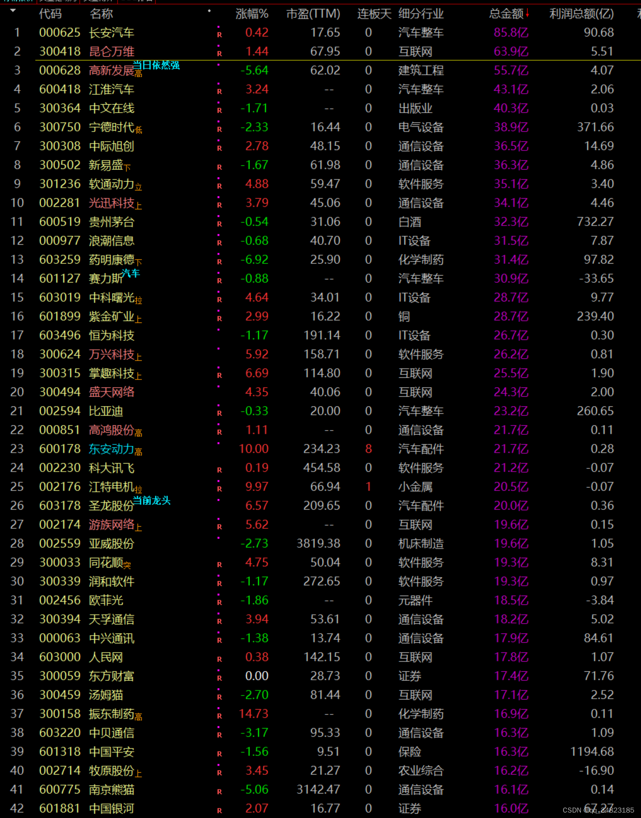
Task: Select row number 42
Action: click(x=17, y=808)
